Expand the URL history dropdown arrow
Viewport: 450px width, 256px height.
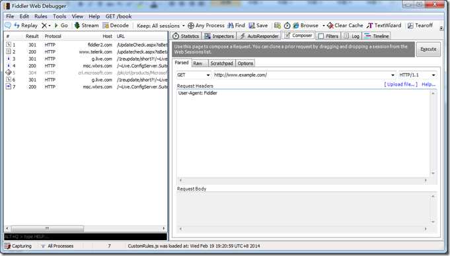(393, 75)
